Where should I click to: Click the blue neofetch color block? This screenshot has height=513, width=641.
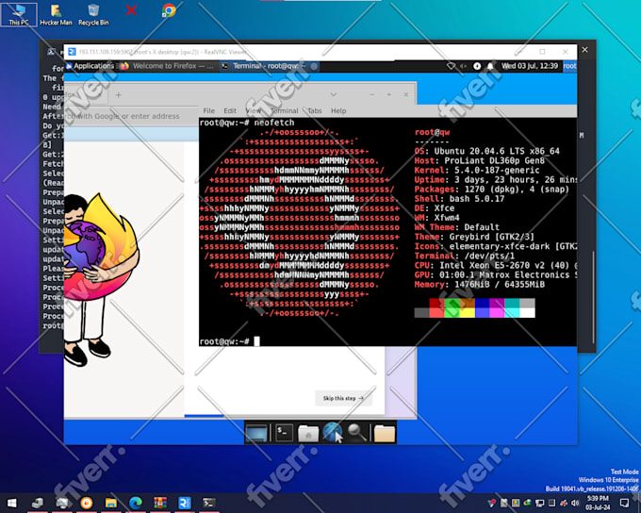(483, 308)
